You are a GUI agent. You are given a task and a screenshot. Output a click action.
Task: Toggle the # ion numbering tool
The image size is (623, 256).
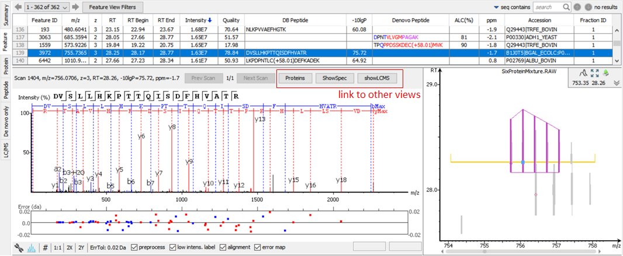(x=46, y=247)
